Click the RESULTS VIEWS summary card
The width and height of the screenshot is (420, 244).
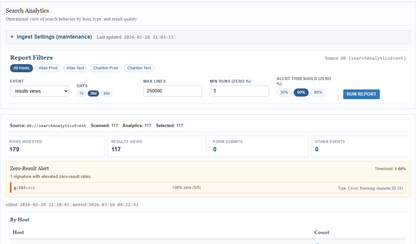pos(157,146)
